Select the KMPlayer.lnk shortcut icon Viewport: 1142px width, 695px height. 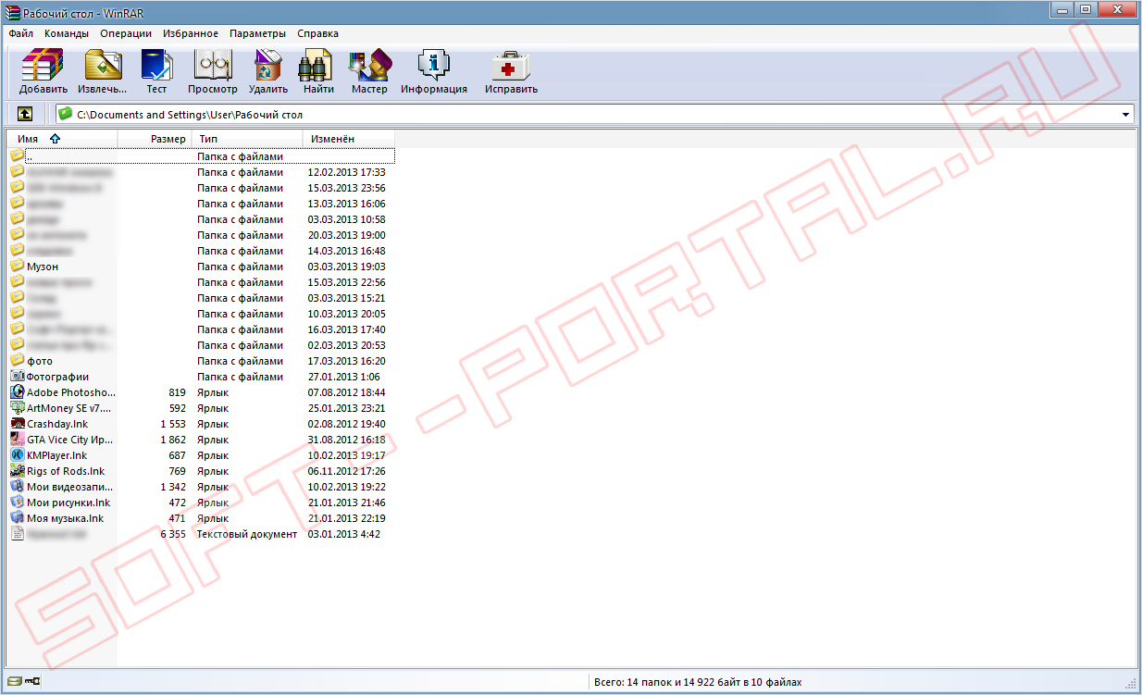tap(17, 455)
